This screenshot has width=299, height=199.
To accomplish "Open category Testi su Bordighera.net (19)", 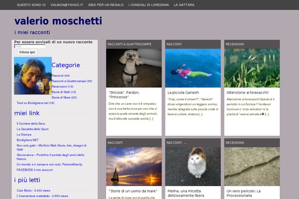I will click(x=35, y=103).
